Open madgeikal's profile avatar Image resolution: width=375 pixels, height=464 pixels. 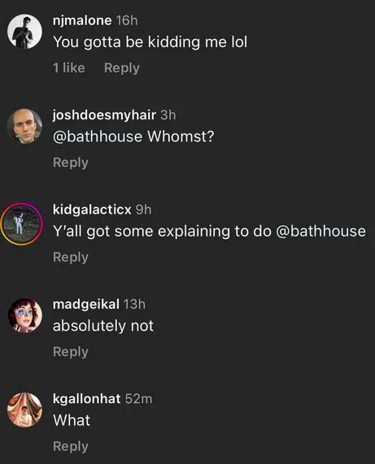click(24, 315)
